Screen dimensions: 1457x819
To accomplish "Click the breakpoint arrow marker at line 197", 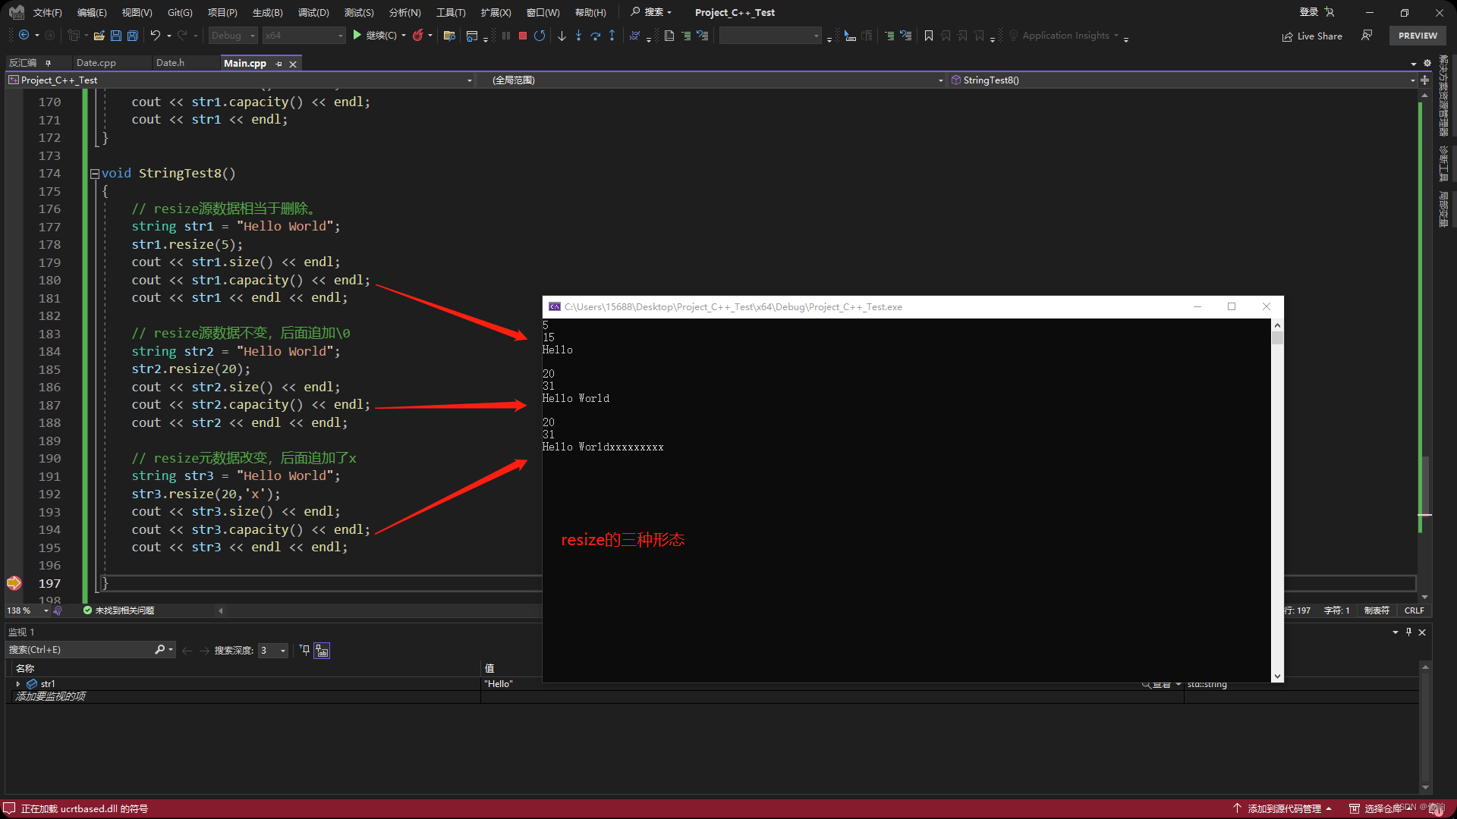I will [x=14, y=583].
